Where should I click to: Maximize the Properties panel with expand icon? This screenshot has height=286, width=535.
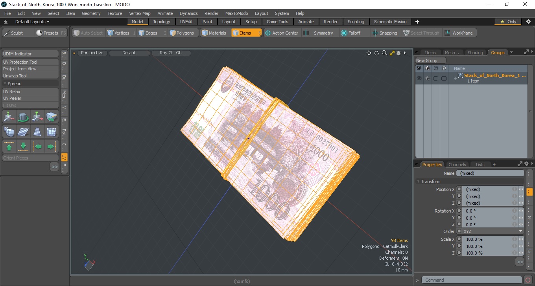click(x=520, y=164)
